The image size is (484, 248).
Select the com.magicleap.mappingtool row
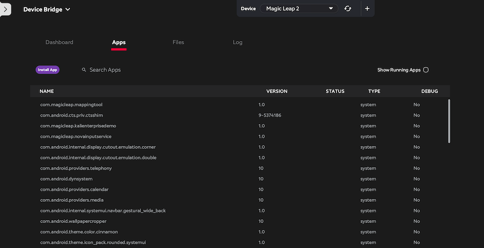(71, 105)
